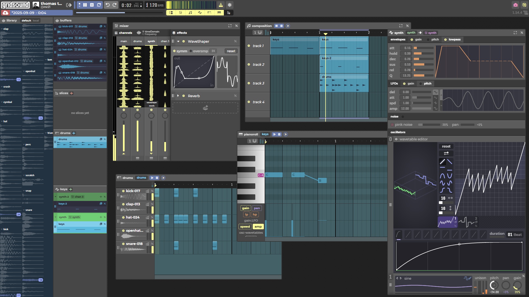Add a new effect to the chain
Screen dimensions: 529x297
[x=205, y=108]
